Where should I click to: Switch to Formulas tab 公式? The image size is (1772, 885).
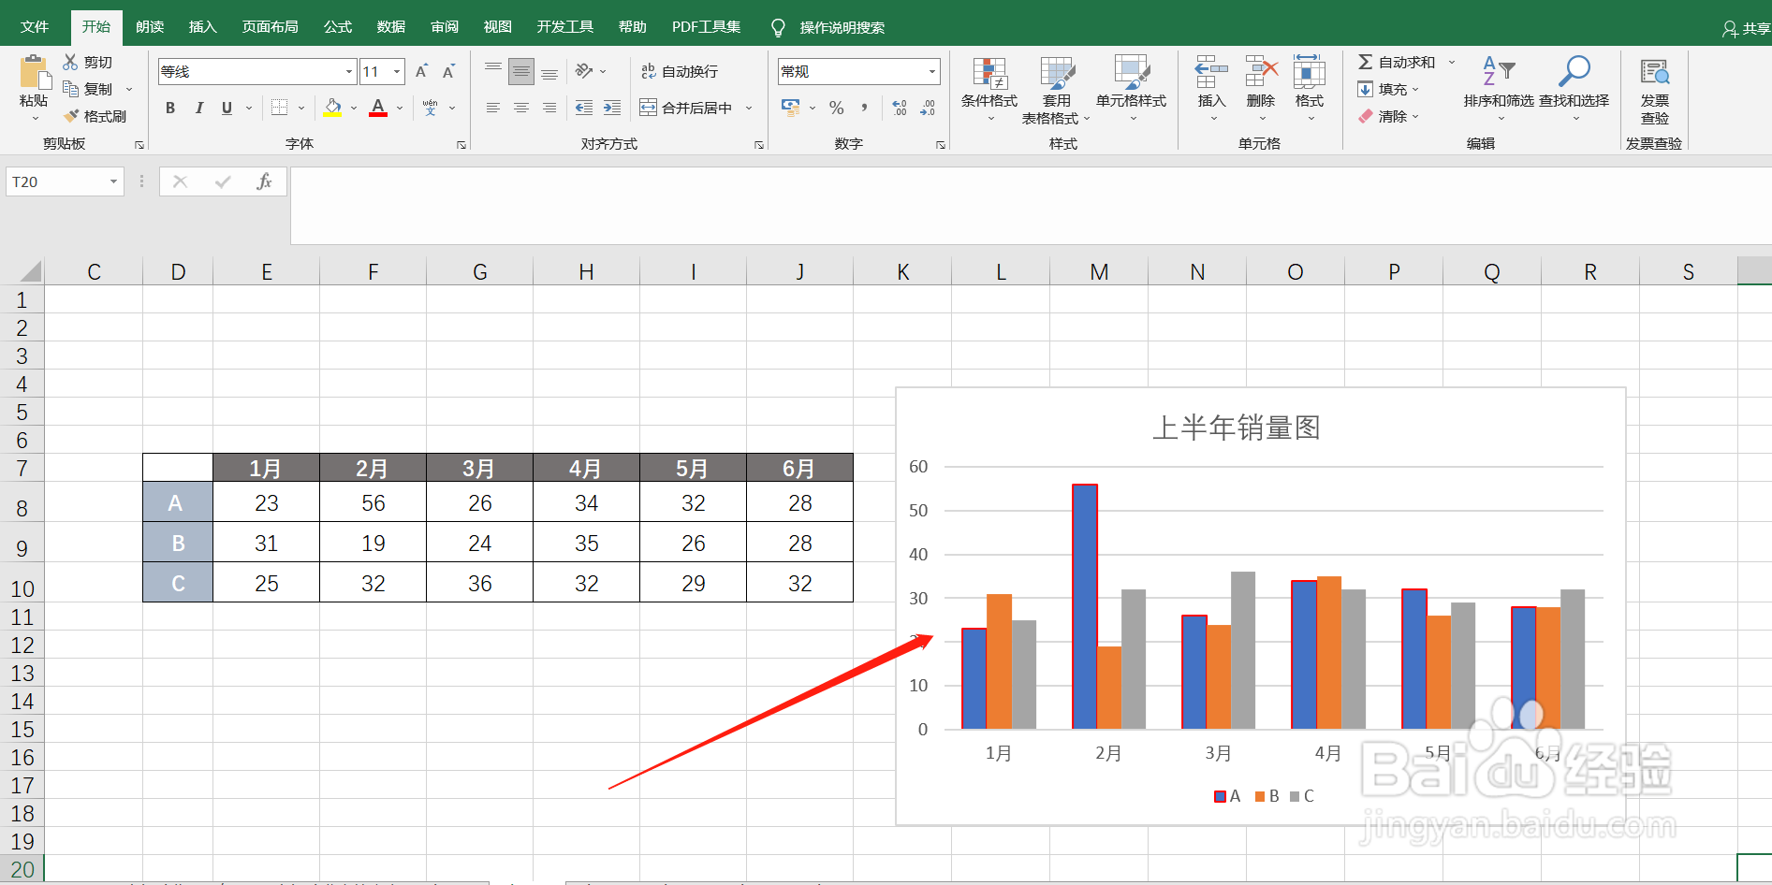[x=337, y=26]
